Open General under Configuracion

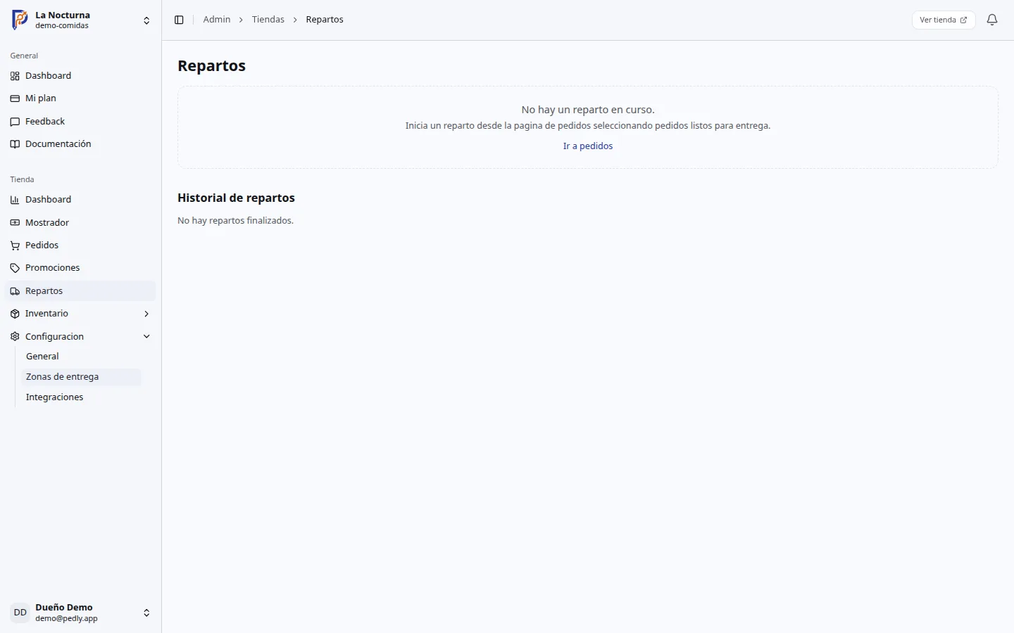(81, 357)
